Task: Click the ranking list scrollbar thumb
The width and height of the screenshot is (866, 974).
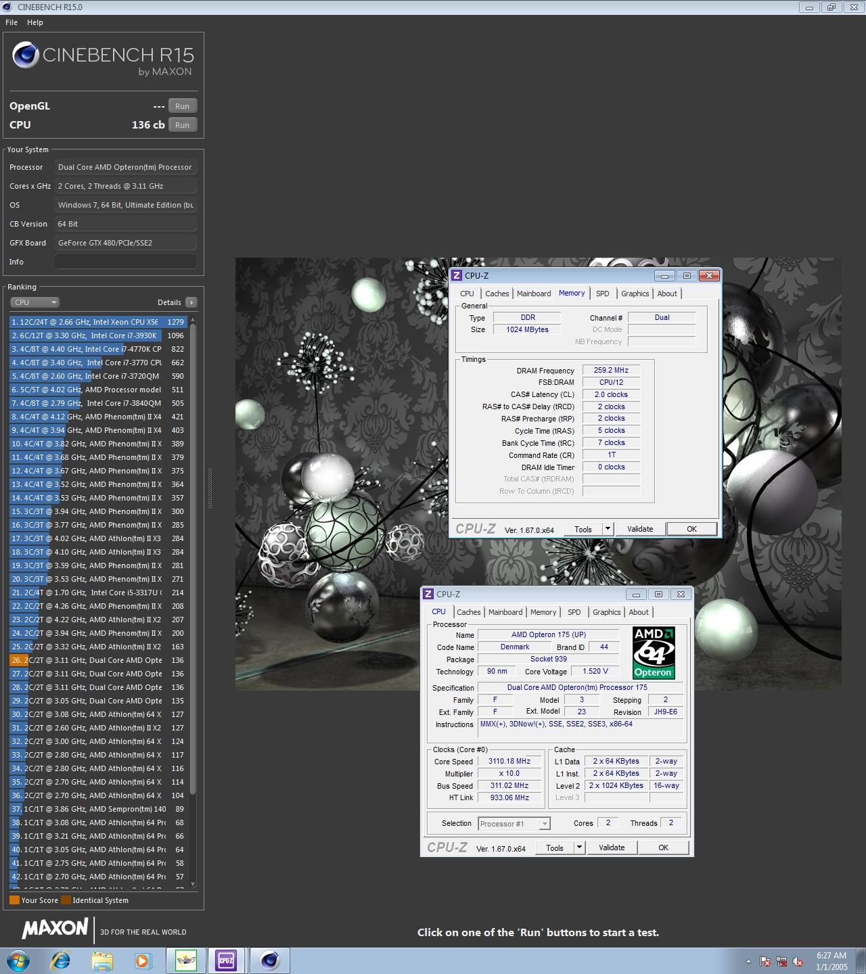Action: (193, 559)
